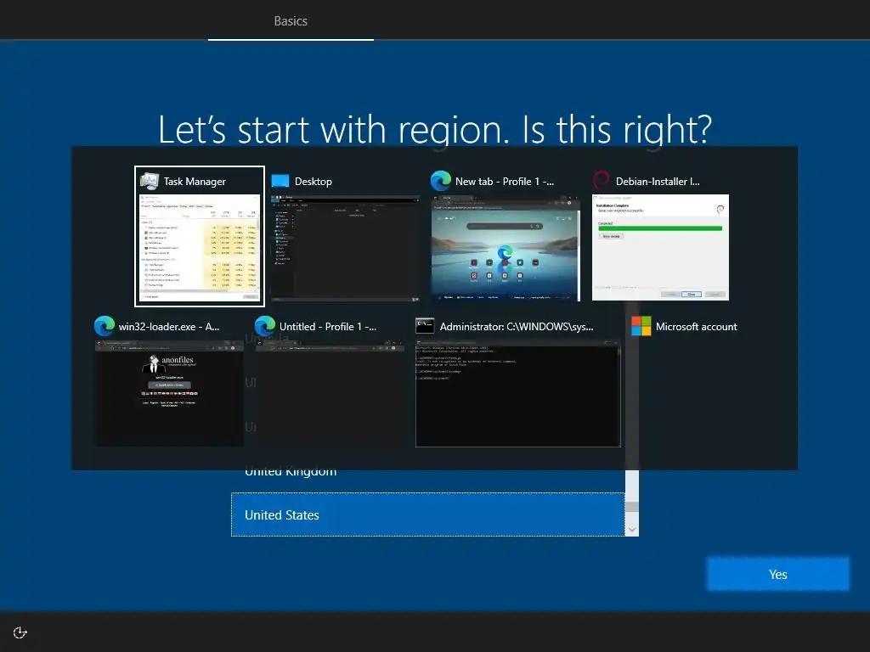Click the command prompt icon
The width and height of the screenshot is (870, 652).
(425, 326)
